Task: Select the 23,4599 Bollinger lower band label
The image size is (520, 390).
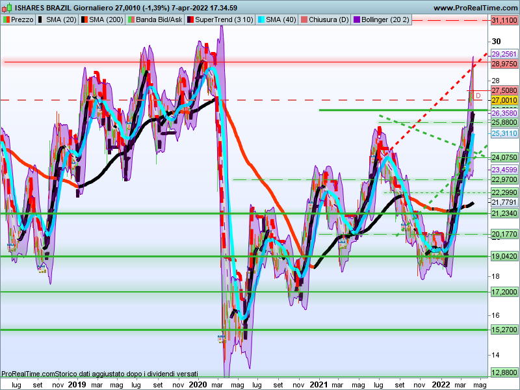Action: click(504, 170)
